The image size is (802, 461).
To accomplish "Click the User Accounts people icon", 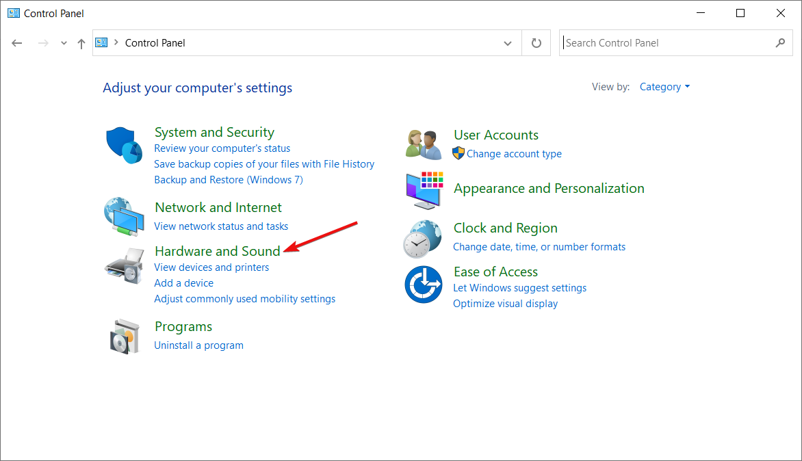I will click(423, 144).
